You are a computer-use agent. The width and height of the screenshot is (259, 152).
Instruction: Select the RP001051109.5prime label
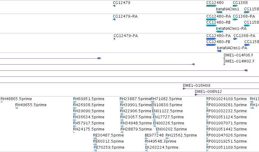tap(226, 147)
